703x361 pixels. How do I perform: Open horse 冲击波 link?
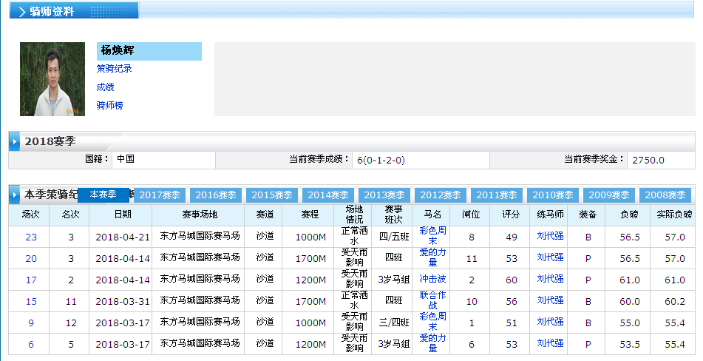pos(432,280)
